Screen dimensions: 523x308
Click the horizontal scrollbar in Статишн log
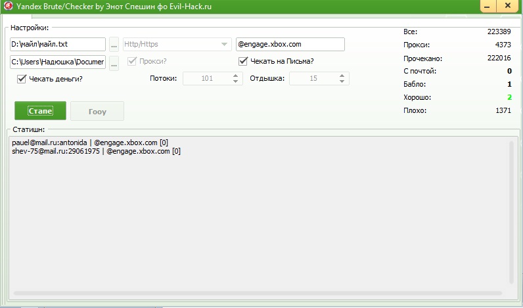(x=258, y=294)
